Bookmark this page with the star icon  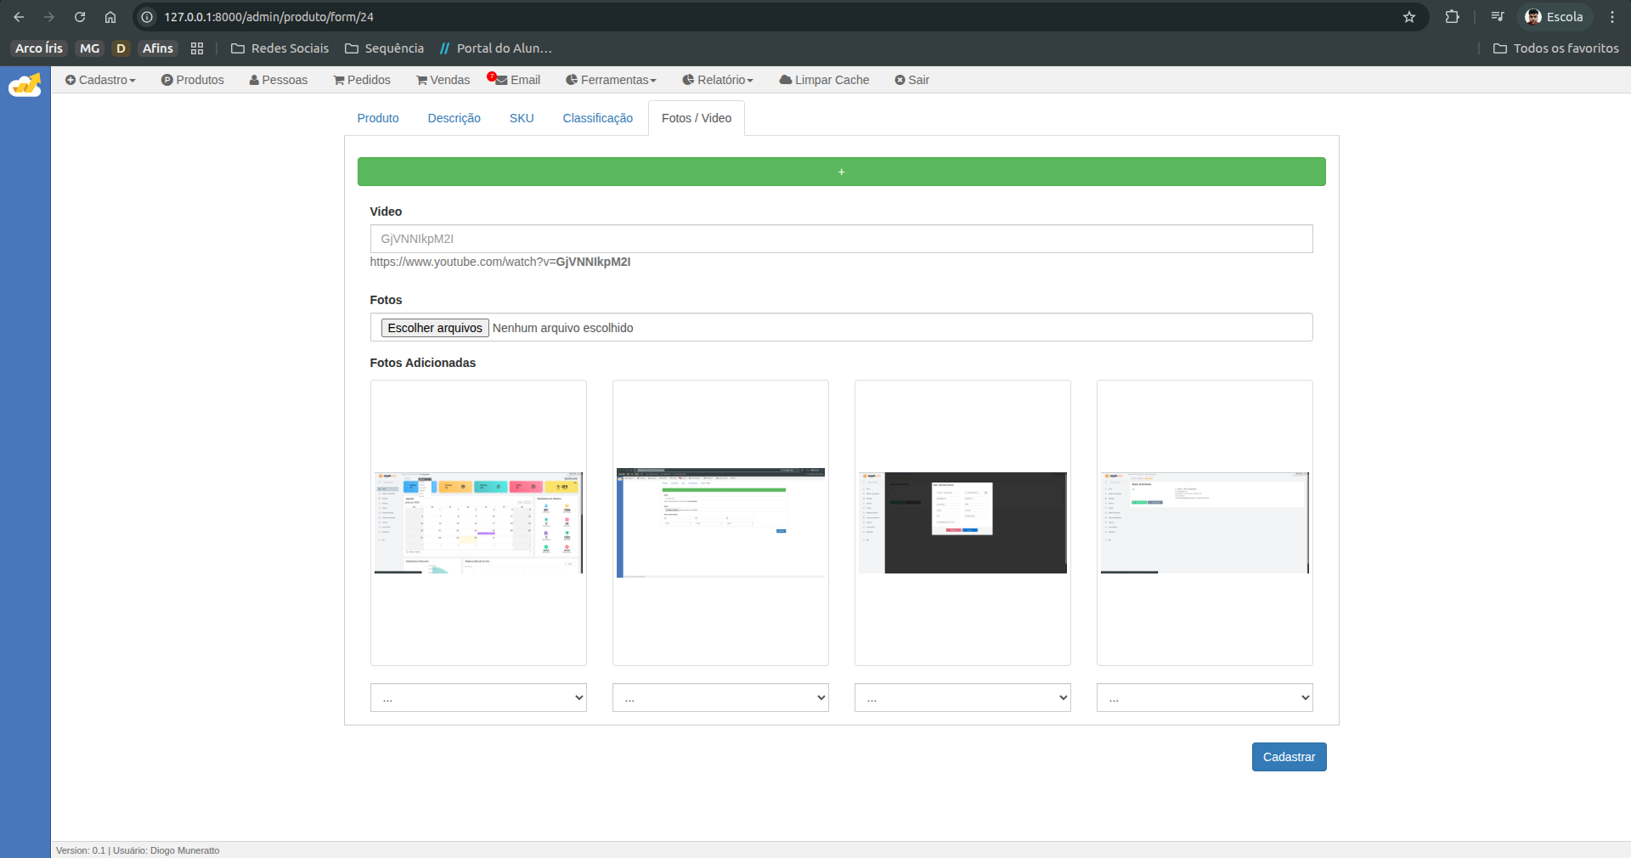(1409, 17)
